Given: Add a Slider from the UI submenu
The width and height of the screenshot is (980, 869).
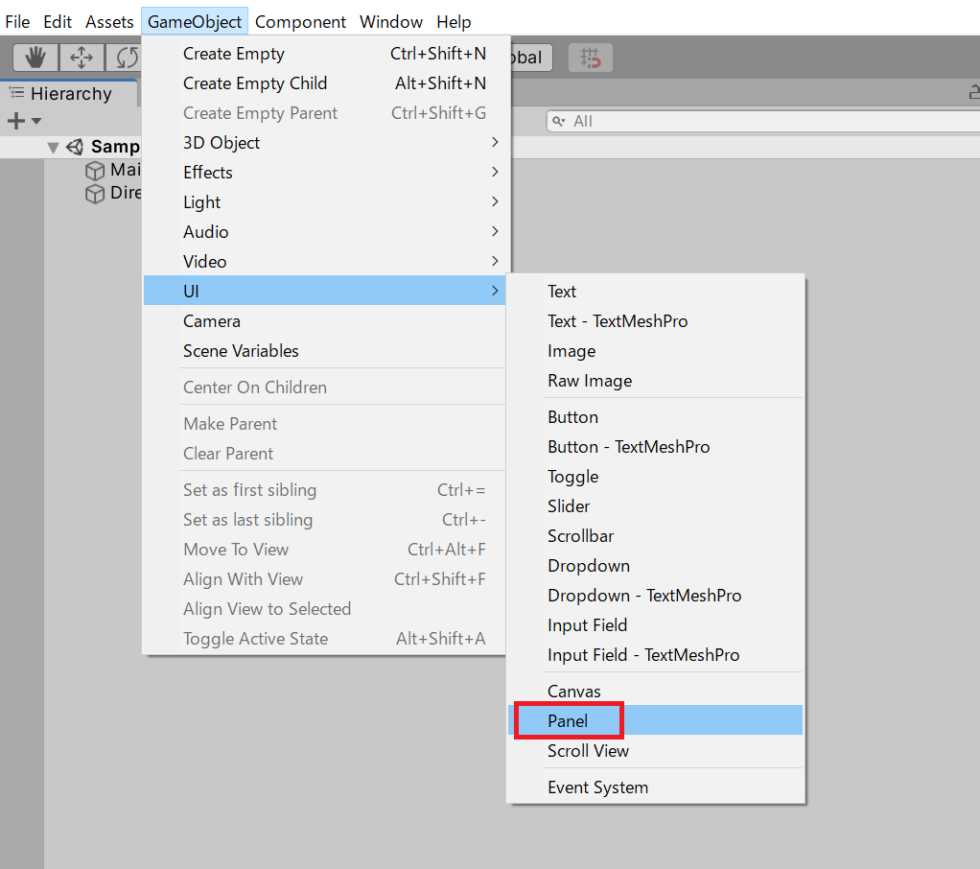Looking at the screenshot, I should click(x=569, y=506).
